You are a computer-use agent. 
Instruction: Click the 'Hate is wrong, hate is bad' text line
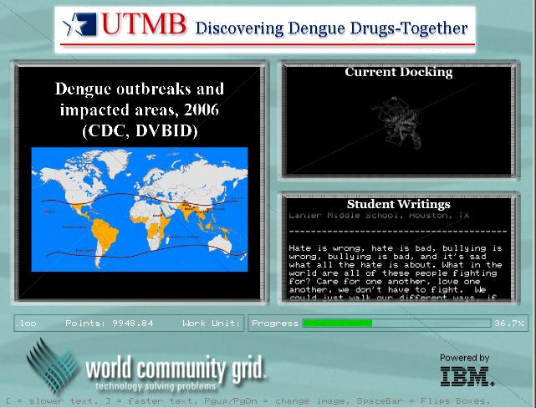396,248
